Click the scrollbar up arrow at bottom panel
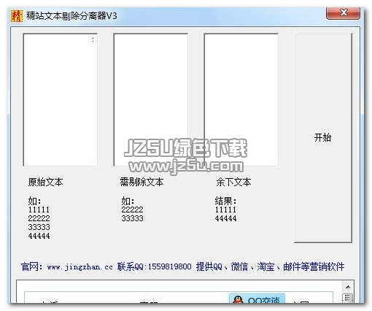Screen dimensions: 372x311 point(348,287)
